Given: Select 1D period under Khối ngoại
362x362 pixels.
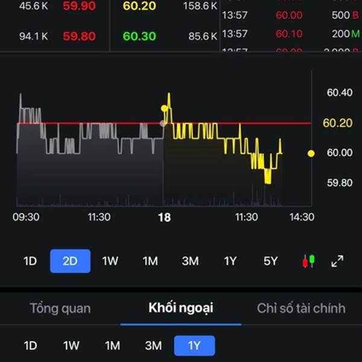Looking at the screenshot, I should pyautogui.click(x=30, y=346).
